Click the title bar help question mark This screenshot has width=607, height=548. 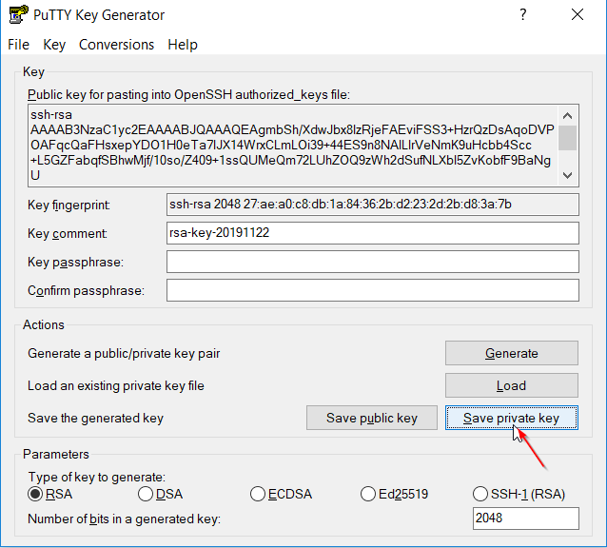coord(522,15)
